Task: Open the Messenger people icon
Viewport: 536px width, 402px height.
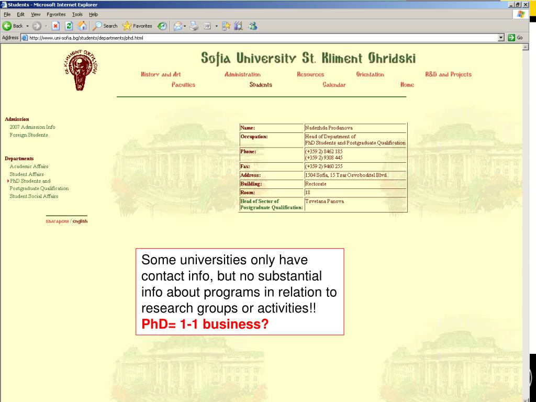Action: click(x=253, y=26)
